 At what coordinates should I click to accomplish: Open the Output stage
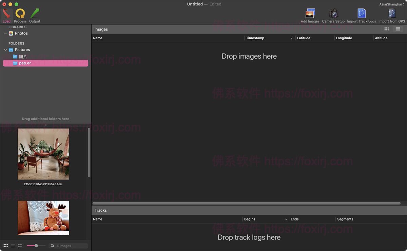pos(35,14)
